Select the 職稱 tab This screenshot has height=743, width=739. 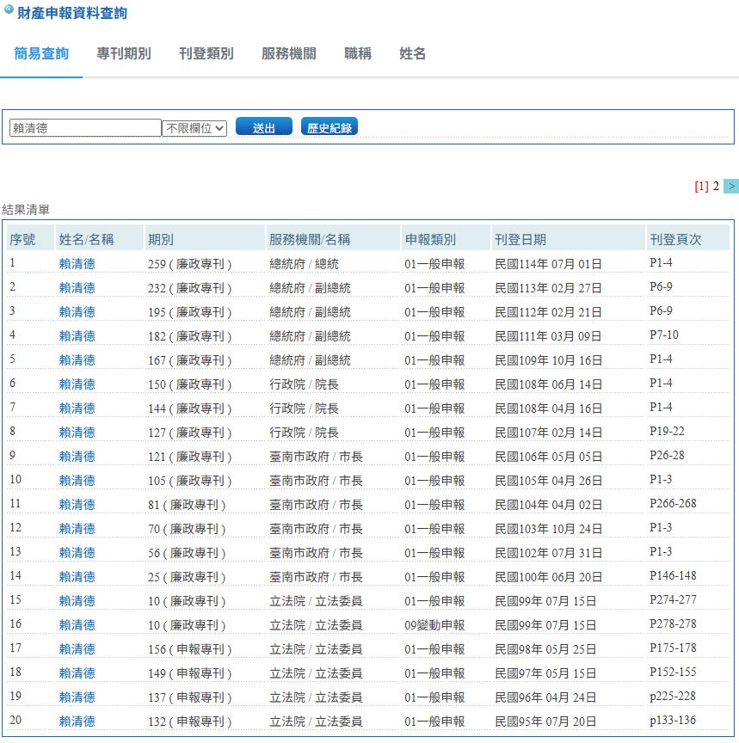click(358, 53)
